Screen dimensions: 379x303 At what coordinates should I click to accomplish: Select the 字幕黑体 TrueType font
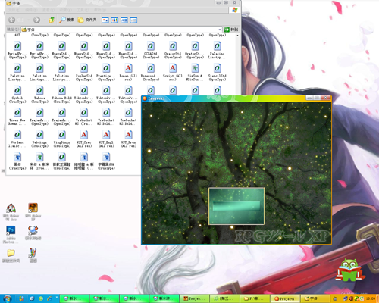(106, 161)
